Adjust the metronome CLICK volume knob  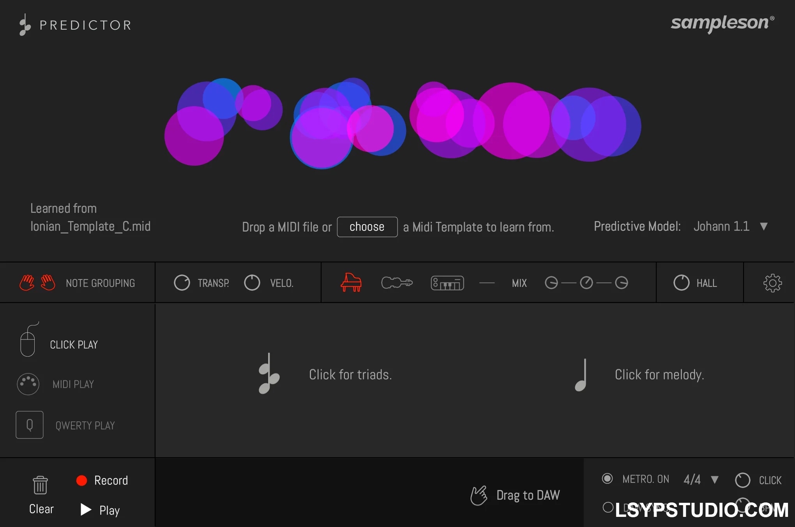coord(743,480)
